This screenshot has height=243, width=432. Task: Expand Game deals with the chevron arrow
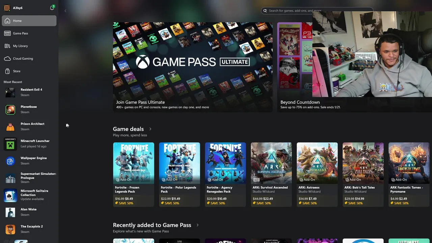tap(150, 129)
